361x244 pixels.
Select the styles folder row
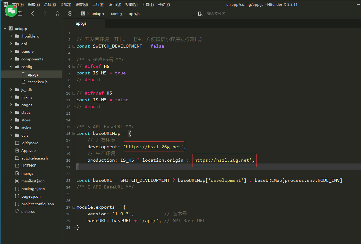[x=31, y=127]
